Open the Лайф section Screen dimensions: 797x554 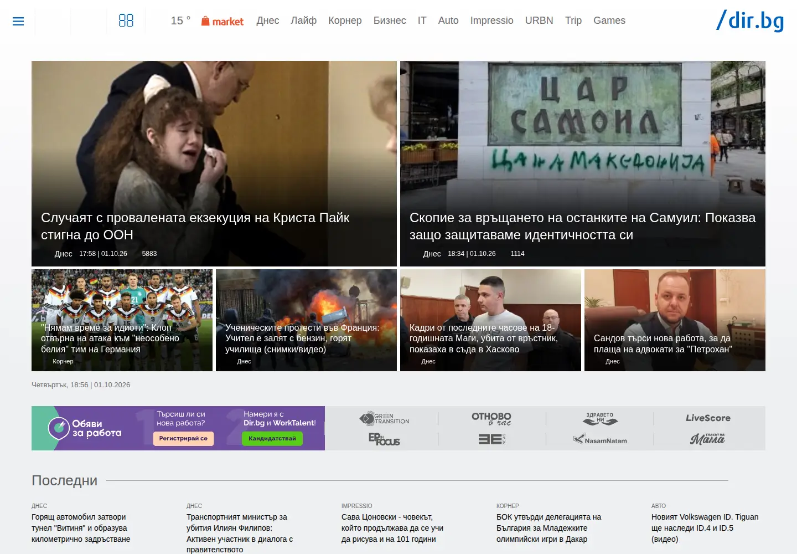(x=304, y=20)
